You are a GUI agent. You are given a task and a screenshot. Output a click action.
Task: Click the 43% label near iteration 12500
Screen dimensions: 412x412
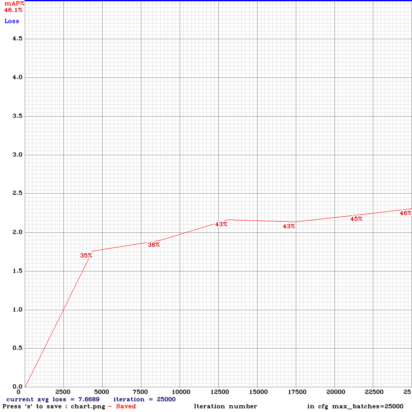point(221,225)
